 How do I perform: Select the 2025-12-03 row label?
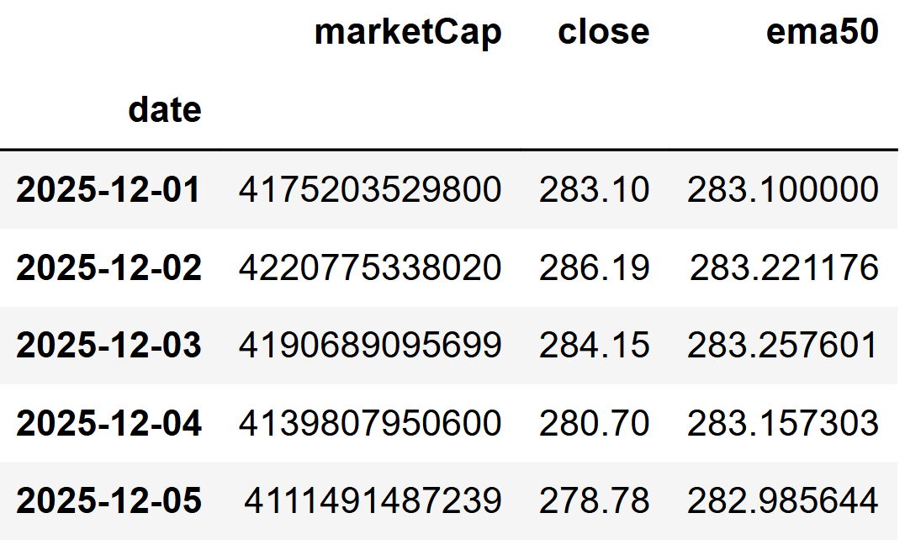[108, 345]
